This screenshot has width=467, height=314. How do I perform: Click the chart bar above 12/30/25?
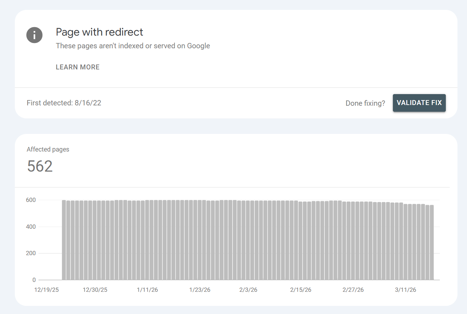(95, 240)
